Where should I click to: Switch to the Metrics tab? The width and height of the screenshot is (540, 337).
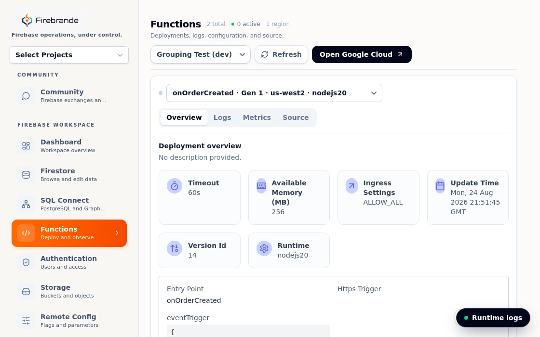257,117
